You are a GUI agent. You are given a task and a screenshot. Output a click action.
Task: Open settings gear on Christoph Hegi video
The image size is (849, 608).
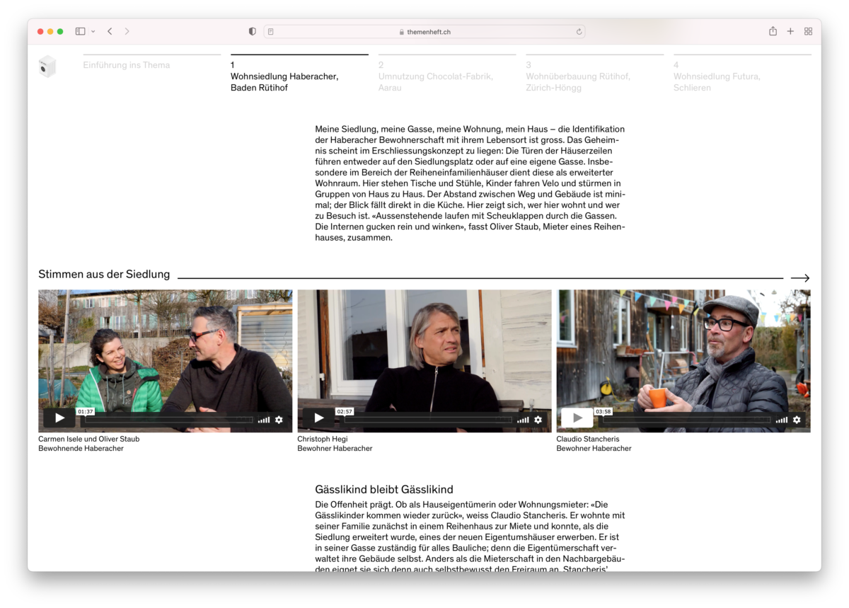pyautogui.click(x=538, y=420)
